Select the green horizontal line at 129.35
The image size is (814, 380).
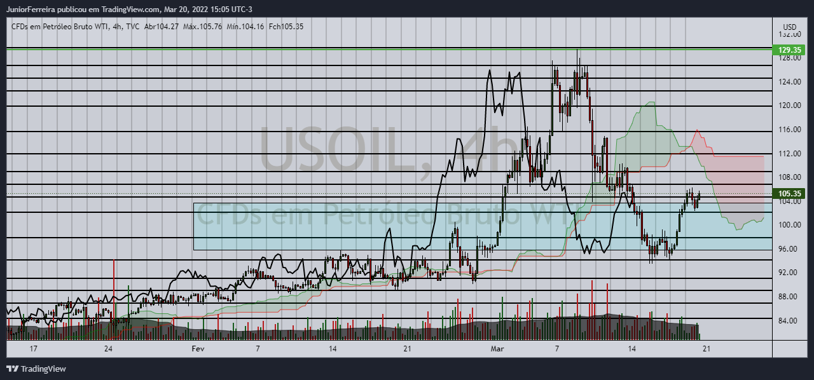(x=389, y=49)
